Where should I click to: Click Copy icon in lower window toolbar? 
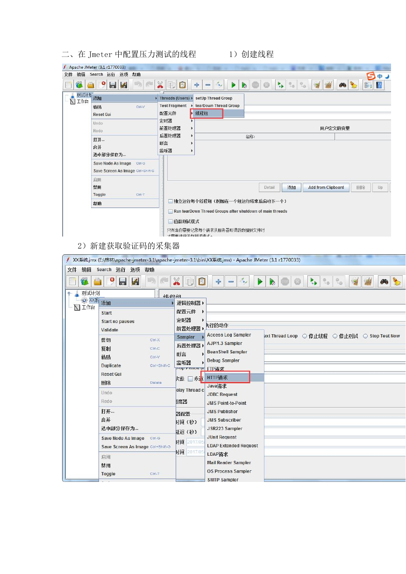coord(190,281)
